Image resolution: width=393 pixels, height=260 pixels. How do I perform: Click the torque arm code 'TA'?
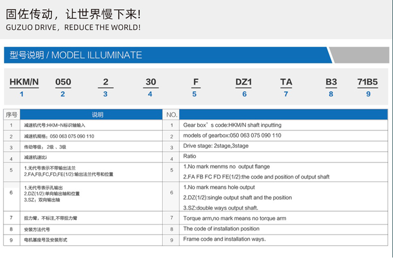[x=286, y=82]
